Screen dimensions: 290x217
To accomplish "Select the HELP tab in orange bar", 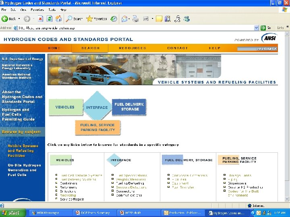I will 215,48.
